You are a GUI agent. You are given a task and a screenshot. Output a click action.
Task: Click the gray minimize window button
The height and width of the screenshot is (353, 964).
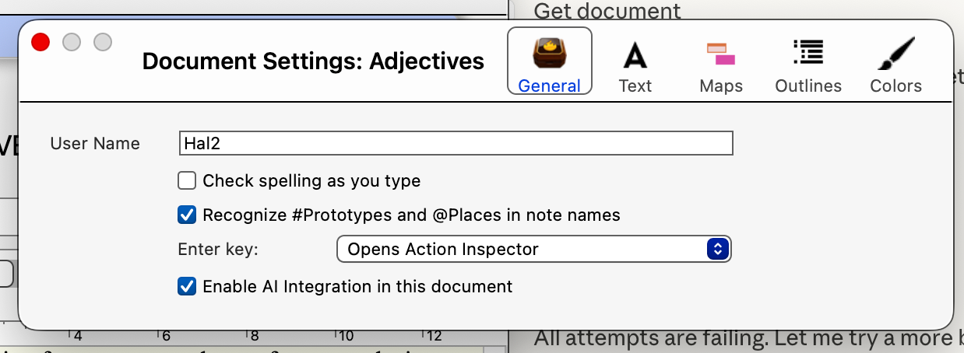point(72,42)
